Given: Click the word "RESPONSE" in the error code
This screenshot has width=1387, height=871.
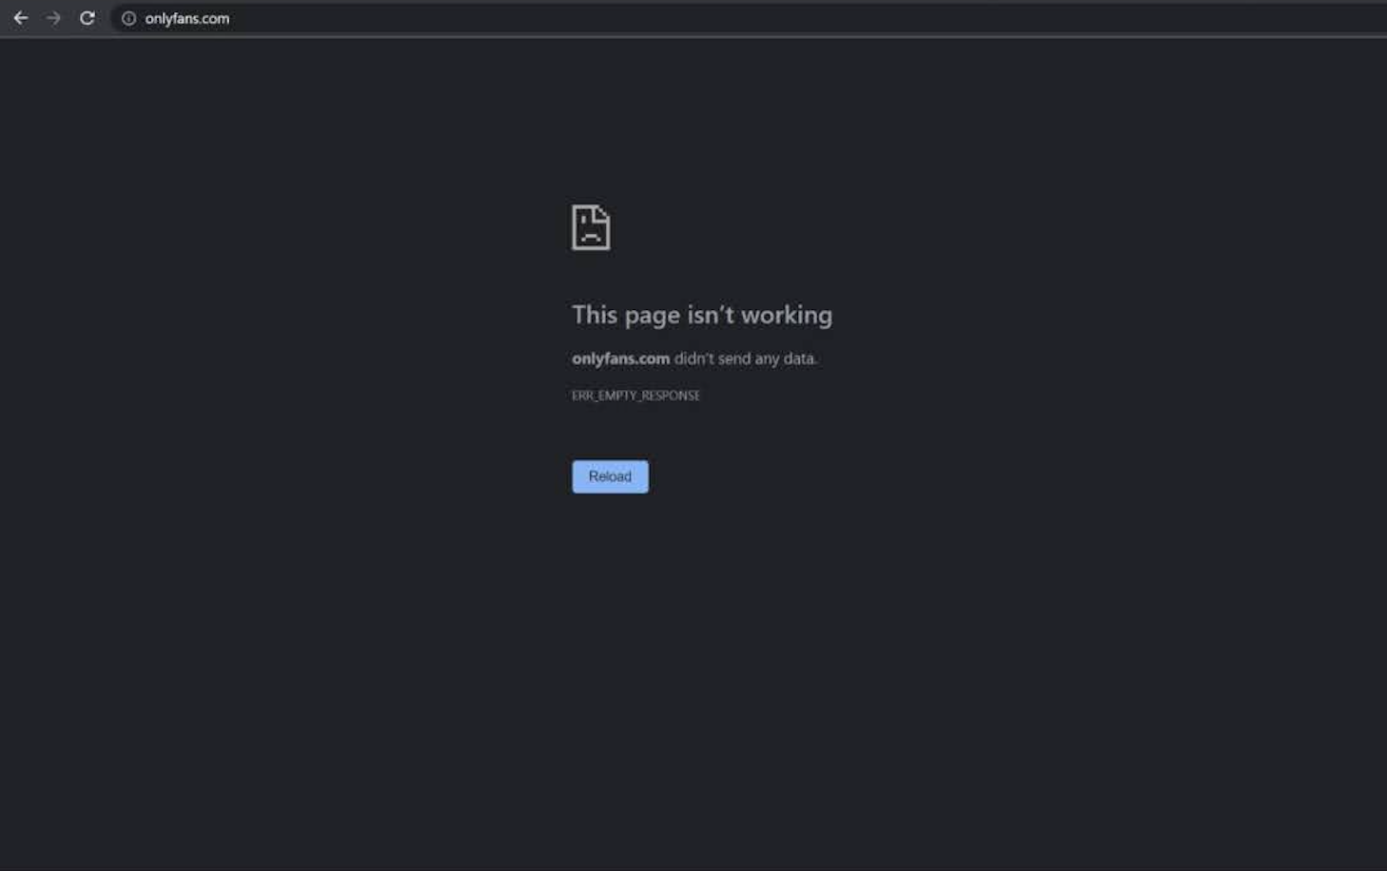Looking at the screenshot, I should [x=671, y=396].
